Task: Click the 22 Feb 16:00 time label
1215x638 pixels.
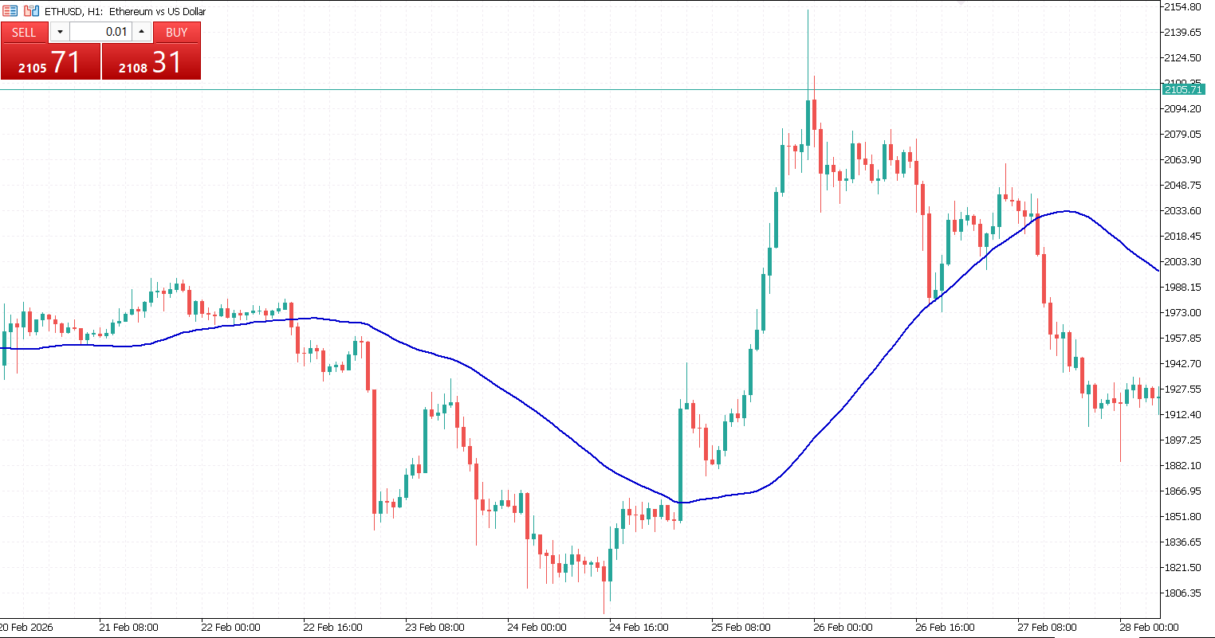Action: [x=332, y=627]
